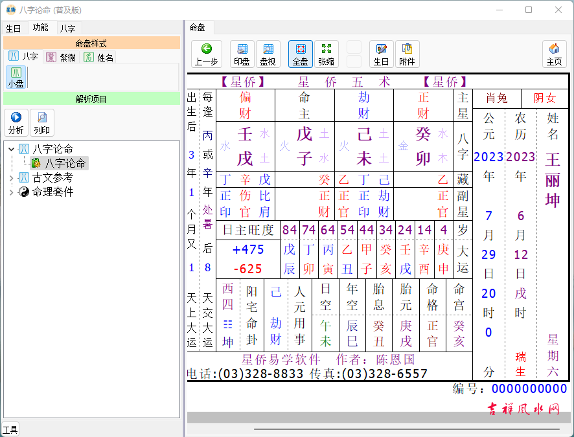Click the 传真 (03)328-6557 fax number
This screenshot has height=437, width=574.
coord(369,374)
